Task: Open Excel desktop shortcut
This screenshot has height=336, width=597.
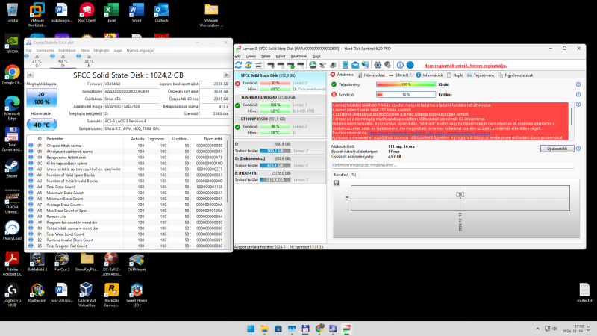Action: pyautogui.click(x=111, y=13)
